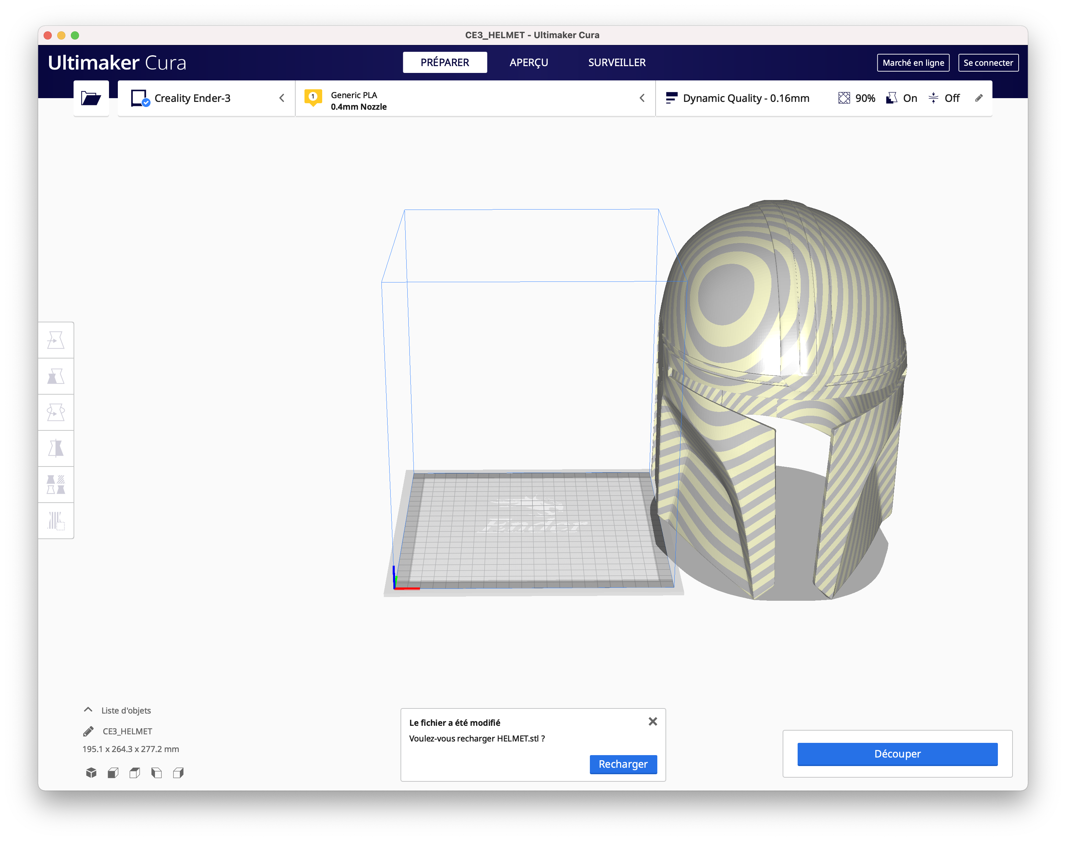Click Recharger to reload HELMET.stl
Screen dimensions: 1066x841
tap(623, 764)
